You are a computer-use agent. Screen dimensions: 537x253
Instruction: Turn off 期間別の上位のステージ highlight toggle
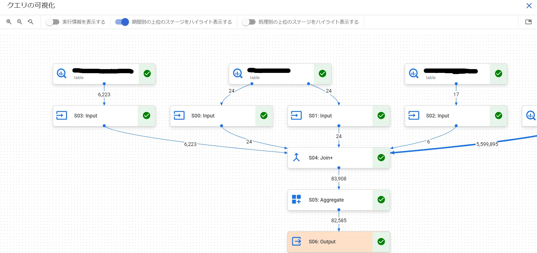point(122,22)
